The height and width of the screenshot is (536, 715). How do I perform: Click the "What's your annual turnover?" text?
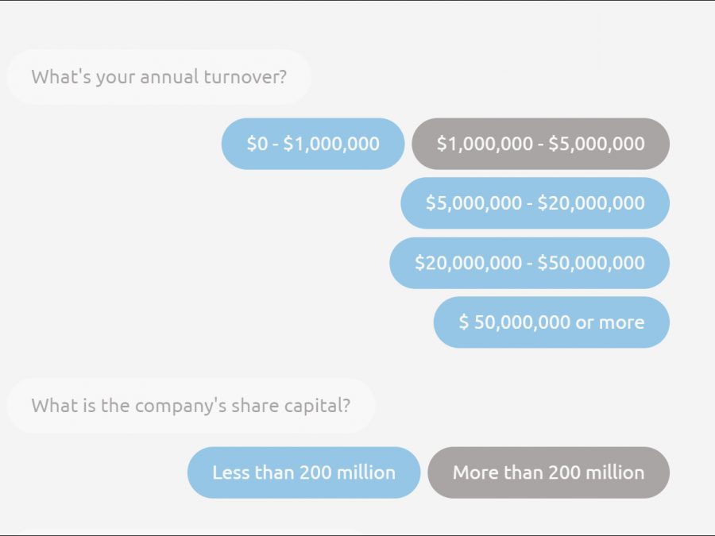(159, 77)
